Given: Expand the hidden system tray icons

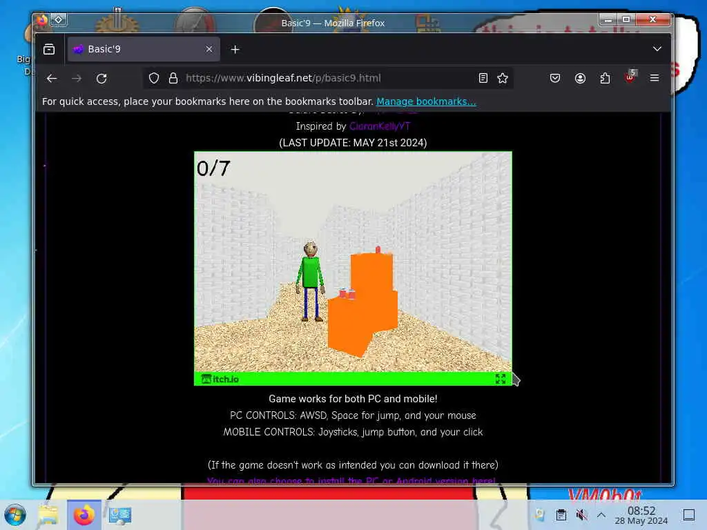Looking at the screenshot, I should click(601, 515).
